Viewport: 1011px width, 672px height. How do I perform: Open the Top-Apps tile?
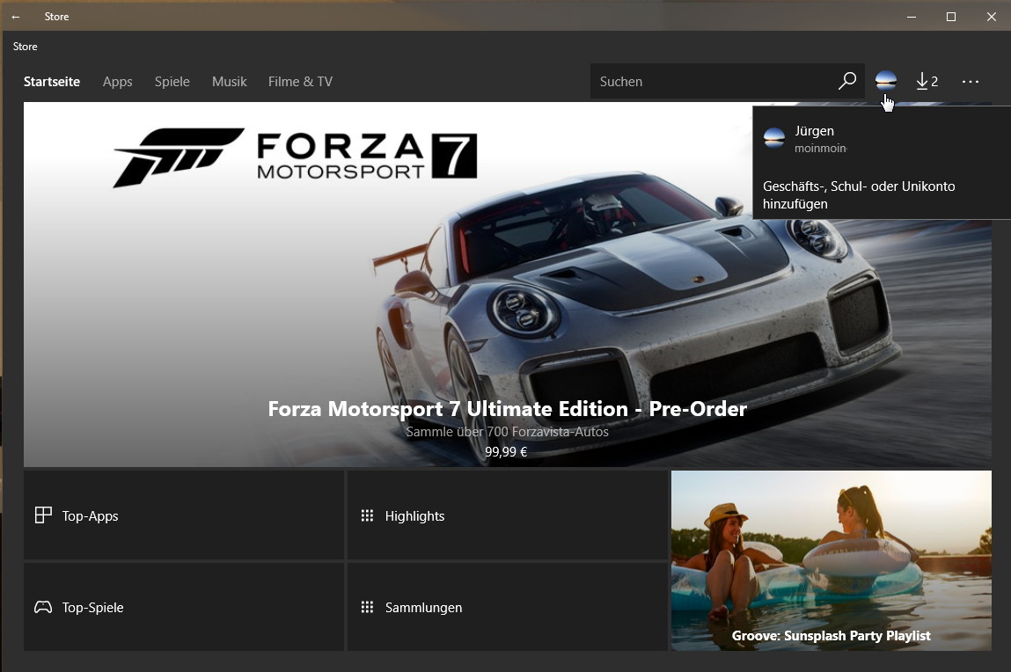(184, 515)
